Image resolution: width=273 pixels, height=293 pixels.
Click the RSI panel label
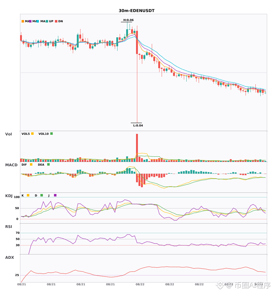pyautogui.click(x=9, y=227)
